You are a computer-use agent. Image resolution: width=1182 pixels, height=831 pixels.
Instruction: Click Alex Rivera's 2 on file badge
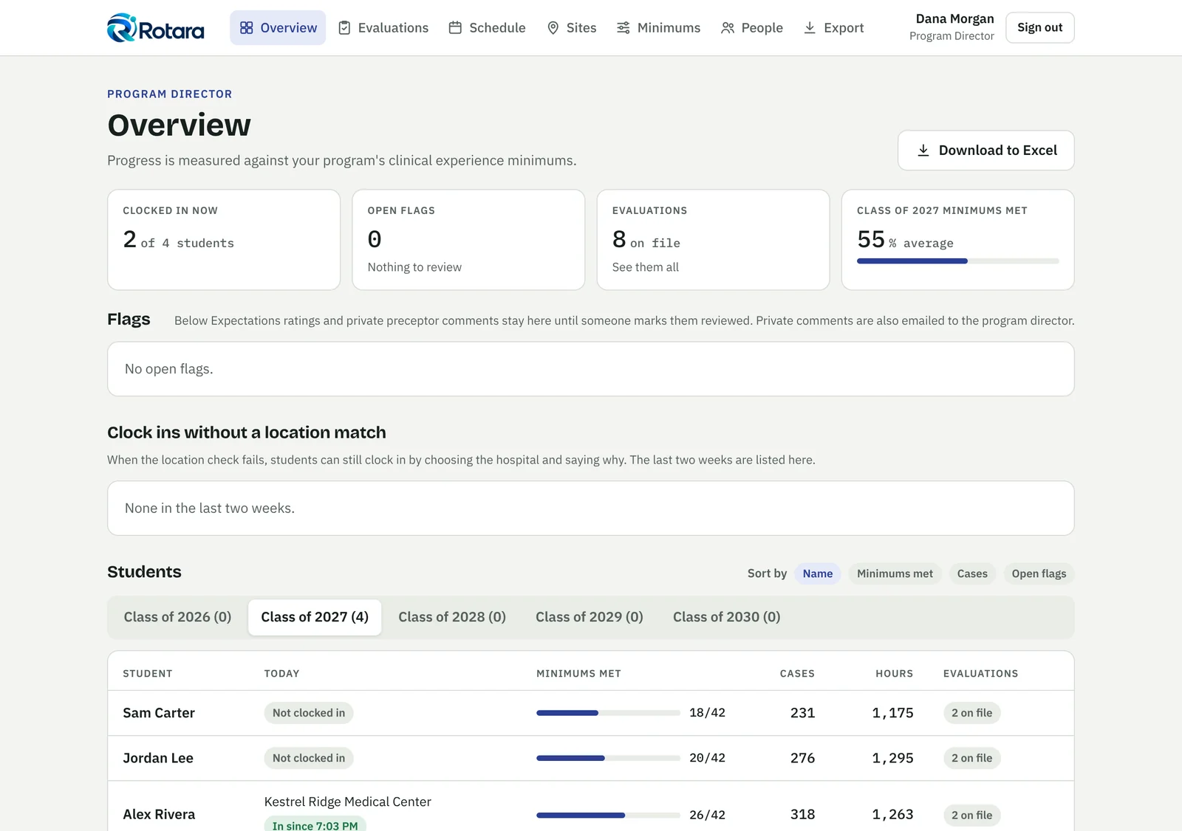click(971, 816)
